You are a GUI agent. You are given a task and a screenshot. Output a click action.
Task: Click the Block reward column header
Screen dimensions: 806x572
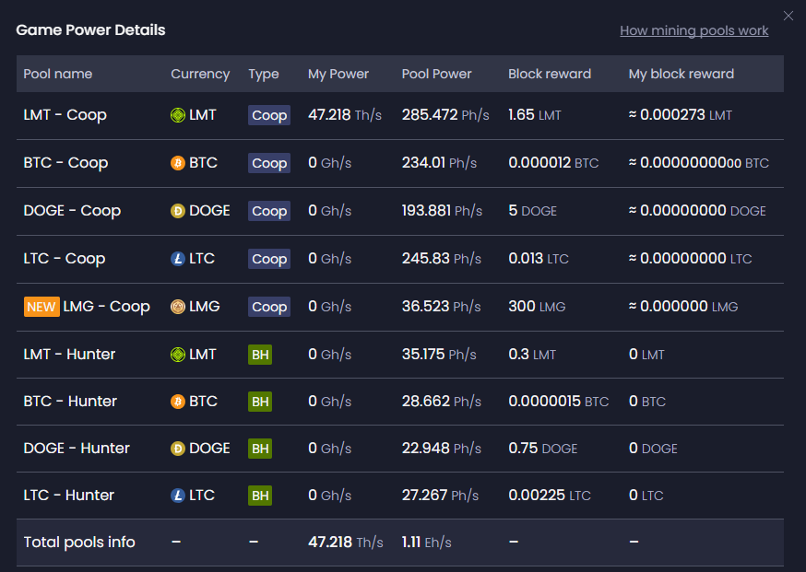[x=550, y=74]
